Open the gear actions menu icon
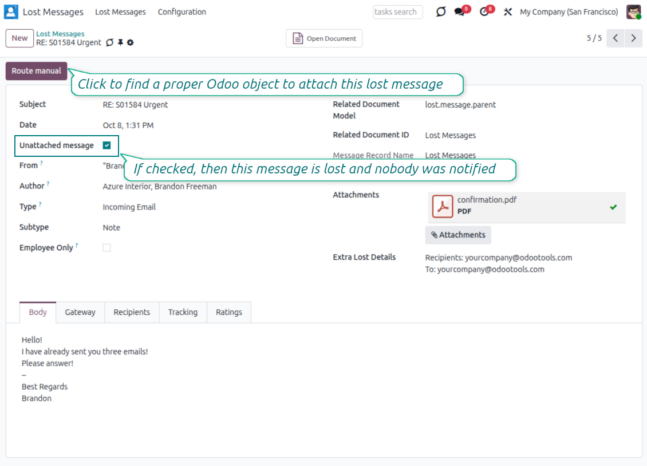This screenshot has height=466, width=647. click(131, 43)
